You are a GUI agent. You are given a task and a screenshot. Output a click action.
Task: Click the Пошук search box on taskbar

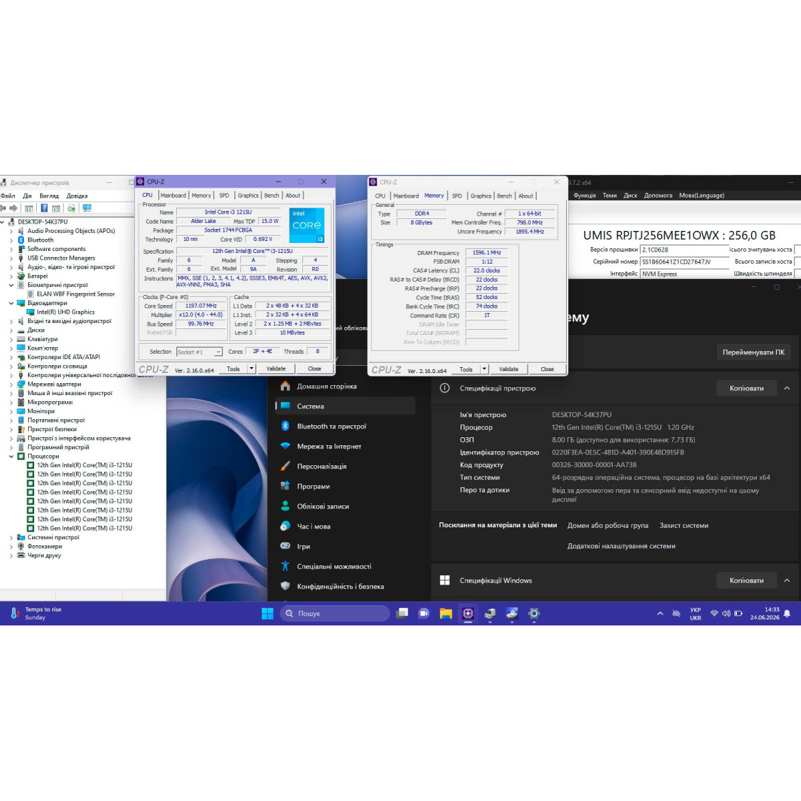(x=334, y=613)
